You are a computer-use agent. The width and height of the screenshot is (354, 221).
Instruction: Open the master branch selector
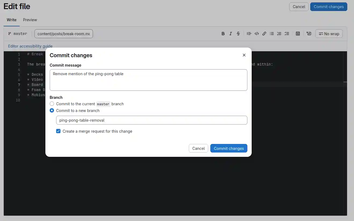coord(17,33)
